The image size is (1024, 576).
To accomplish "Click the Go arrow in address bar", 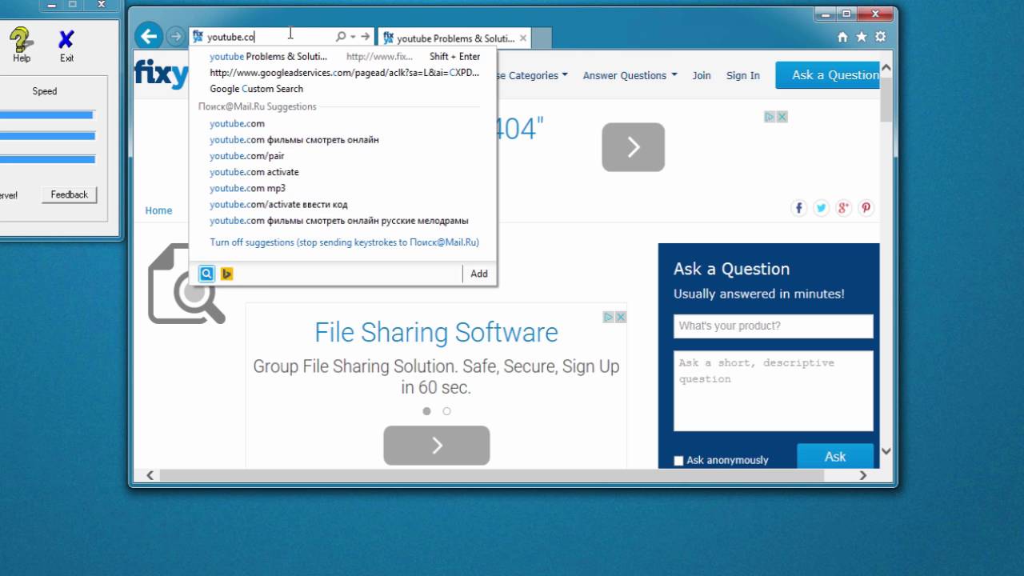I will click(366, 37).
